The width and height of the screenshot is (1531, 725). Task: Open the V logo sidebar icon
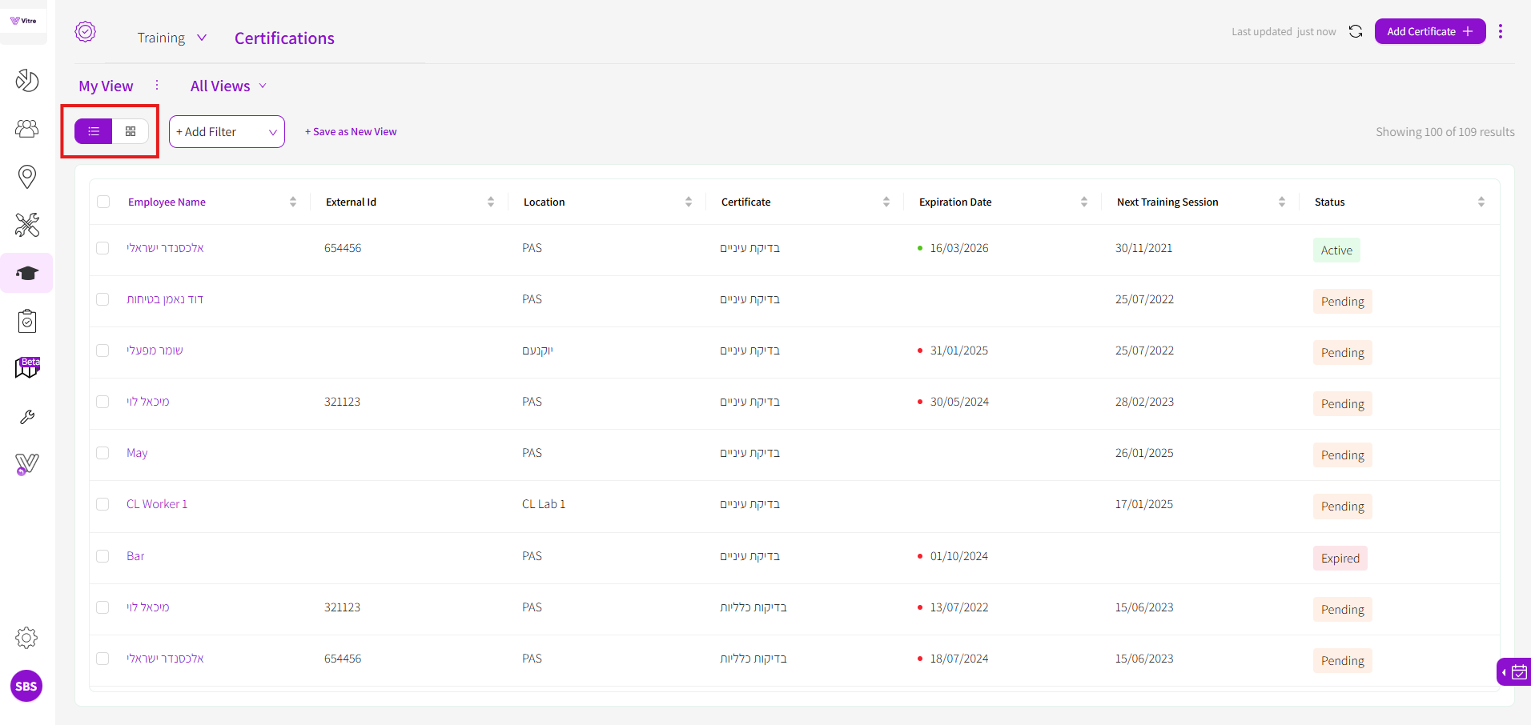[27, 464]
